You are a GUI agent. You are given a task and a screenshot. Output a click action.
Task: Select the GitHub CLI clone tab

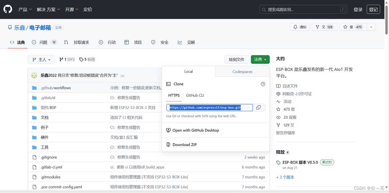coord(195,95)
